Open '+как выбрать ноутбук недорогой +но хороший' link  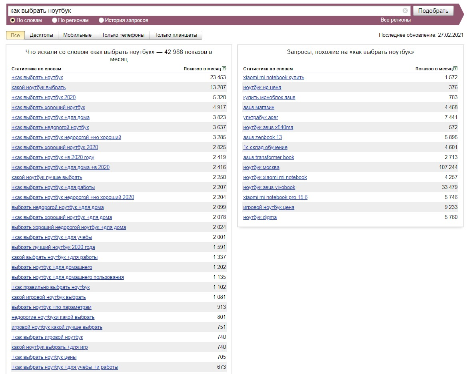pos(66,137)
